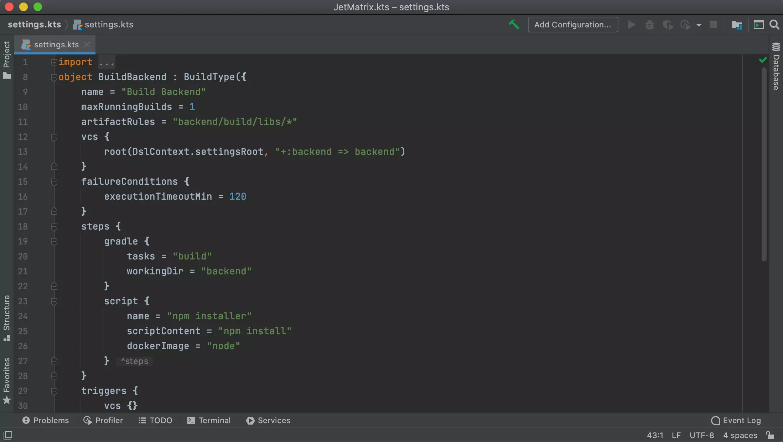Open the Terminal tool tab
Screen dimensions: 783x442
click(x=209, y=420)
